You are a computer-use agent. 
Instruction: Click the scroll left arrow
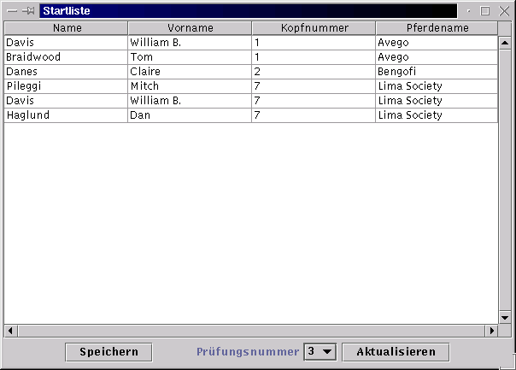click(x=11, y=331)
